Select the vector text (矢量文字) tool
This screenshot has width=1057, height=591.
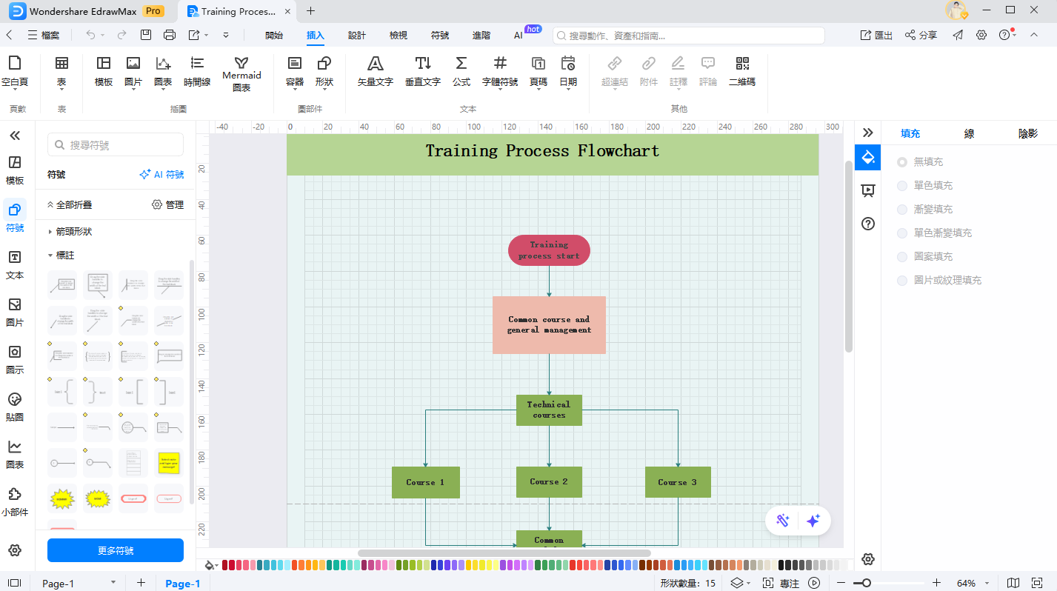coord(375,71)
